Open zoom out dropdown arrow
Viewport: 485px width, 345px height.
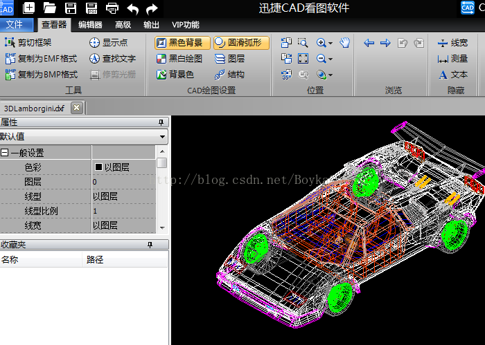330,59
